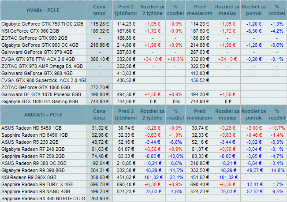Click the '-52,52 €' half-year difference
Screen dimensions: 287x202
tap(254, 191)
